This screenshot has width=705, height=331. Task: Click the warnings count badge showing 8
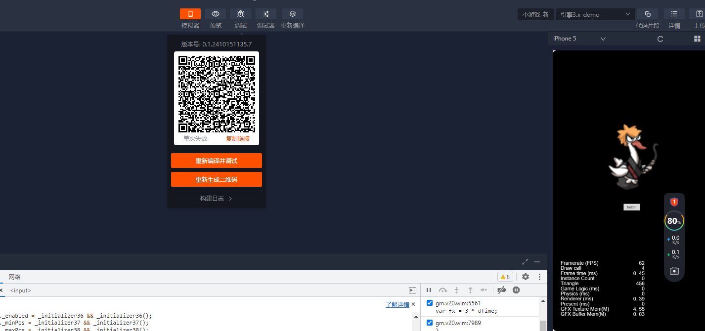(505, 277)
